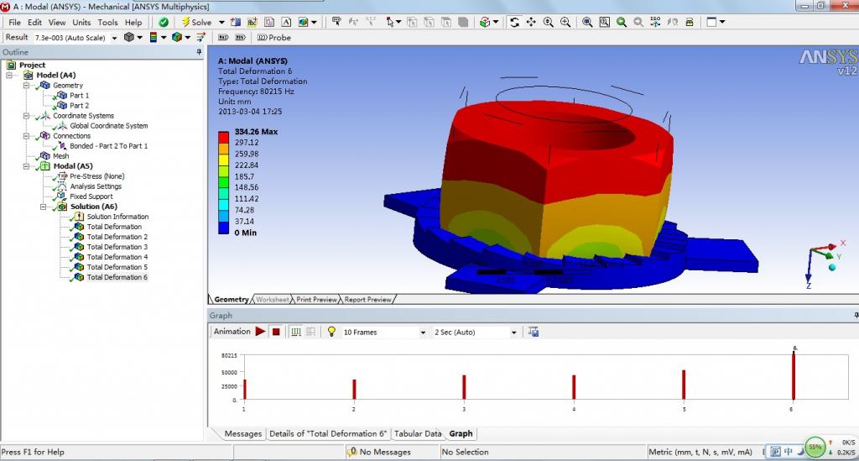
Task: Click the Vector Display arrows icon
Action: pyautogui.click(x=201, y=37)
